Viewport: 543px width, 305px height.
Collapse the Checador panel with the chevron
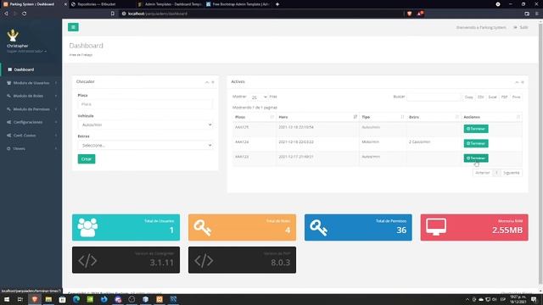click(207, 82)
